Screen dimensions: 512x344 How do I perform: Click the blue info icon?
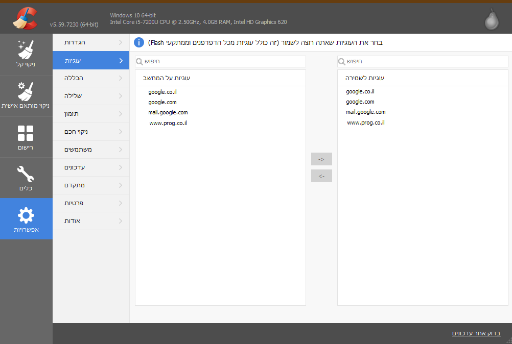pos(138,42)
